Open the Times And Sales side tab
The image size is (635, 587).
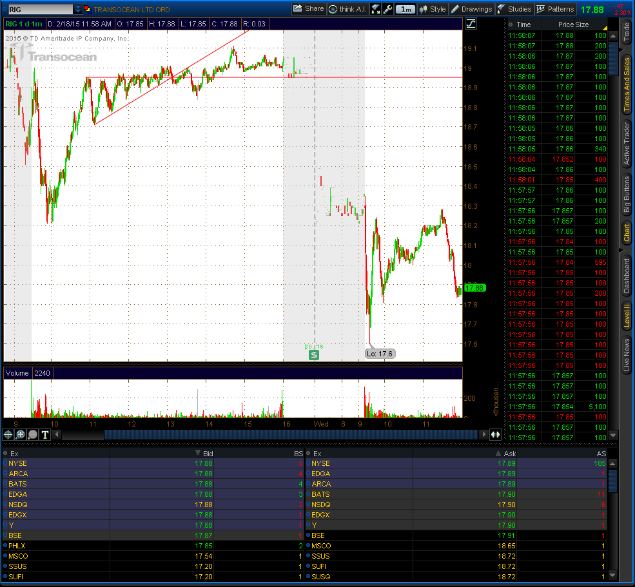click(627, 84)
